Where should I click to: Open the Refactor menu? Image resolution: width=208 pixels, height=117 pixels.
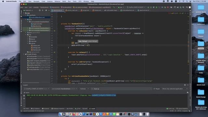coord(57,1)
